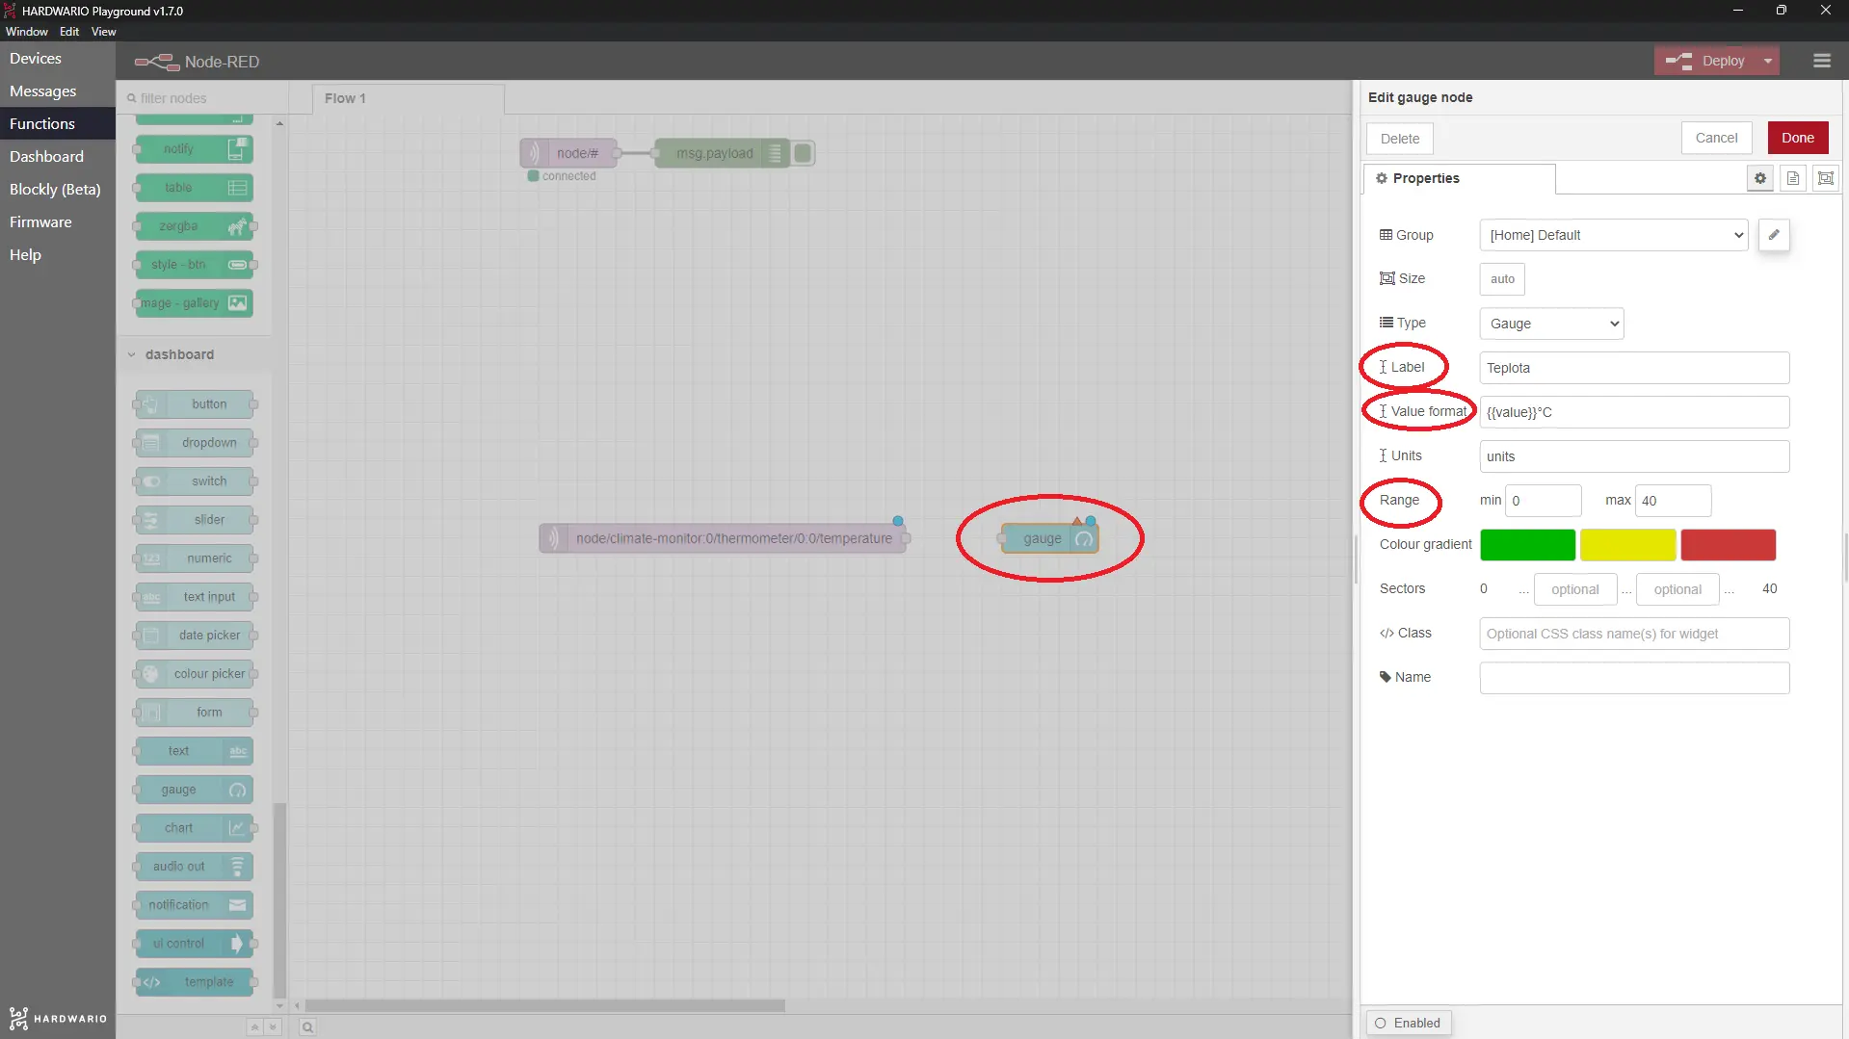This screenshot has width=1849, height=1039.
Task: Toggle the Enabled state of the node
Action: point(1408,1023)
